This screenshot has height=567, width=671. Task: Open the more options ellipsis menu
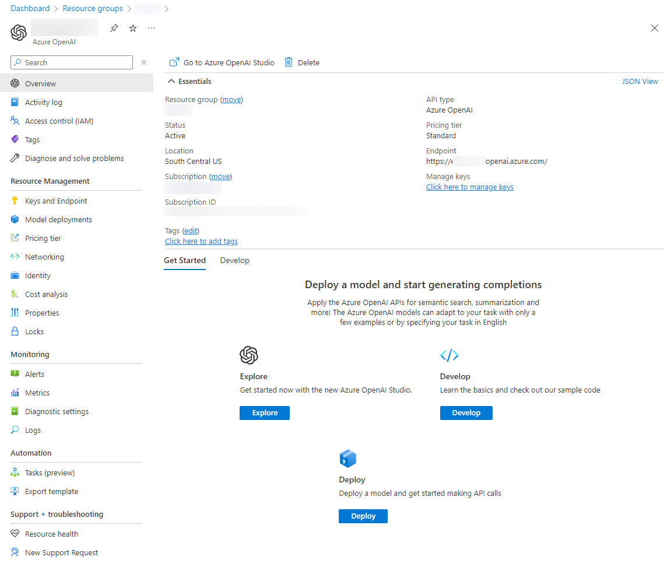point(152,28)
